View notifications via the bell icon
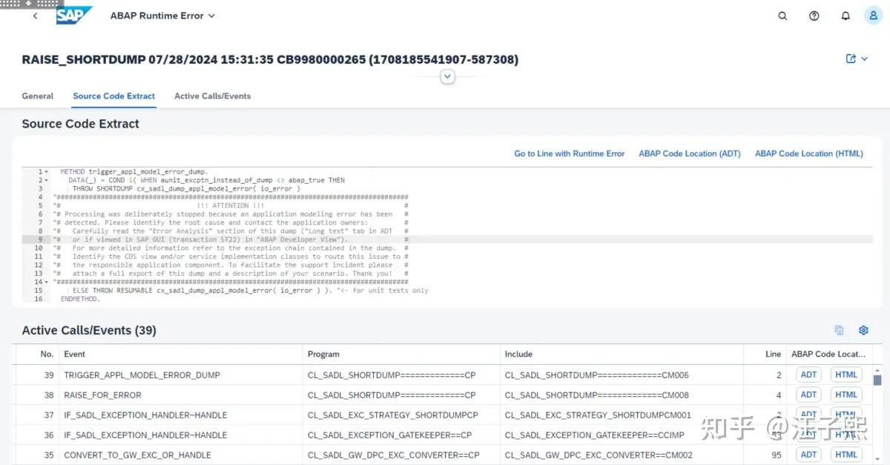This screenshot has width=890, height=465. click(845, 15)
